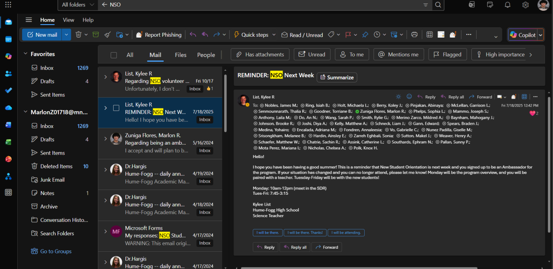Screen dimensions: 553x269
Task: Toggle the Has attachments filter
Action: (x=260, y=54)
